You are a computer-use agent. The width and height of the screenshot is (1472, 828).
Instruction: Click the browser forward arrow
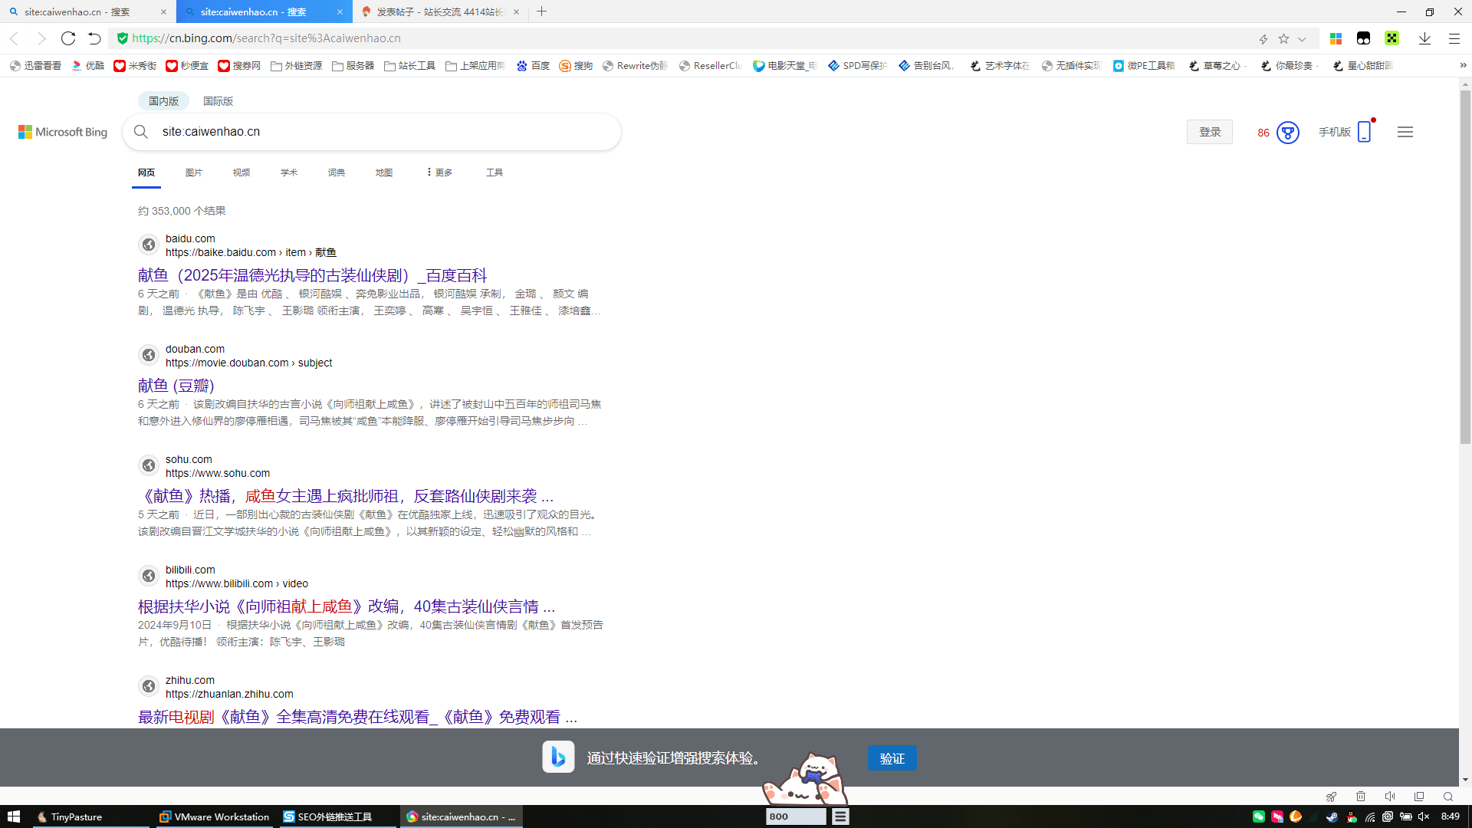[x=41, y=38]
